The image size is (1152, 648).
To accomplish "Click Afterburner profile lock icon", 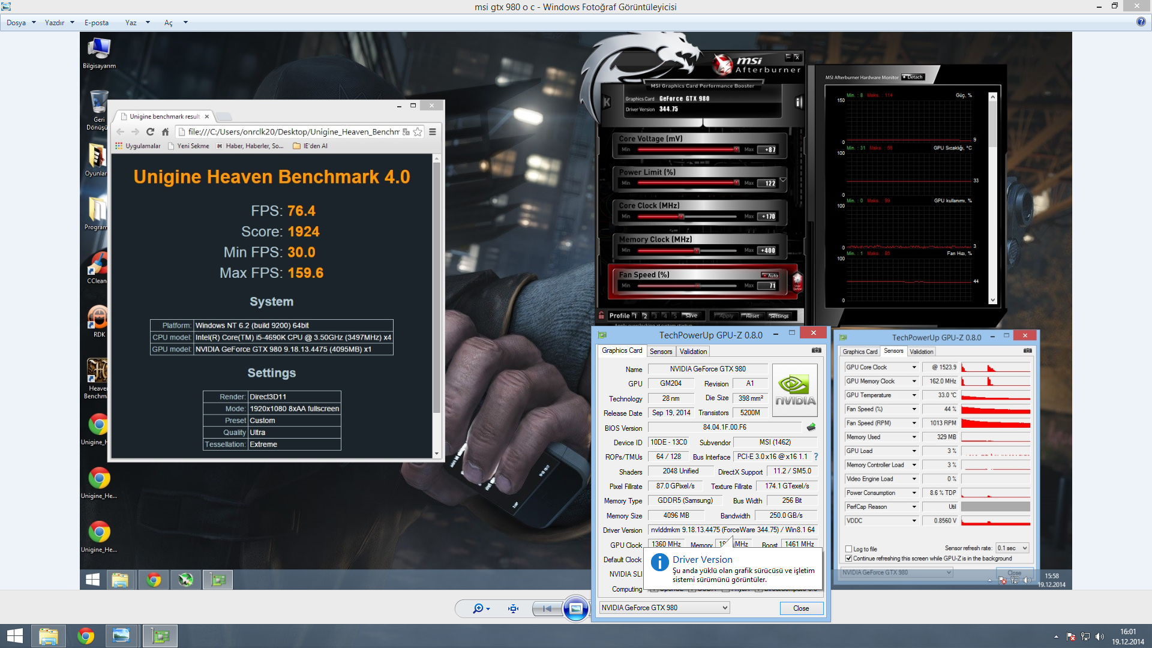I will pos(601,315).
